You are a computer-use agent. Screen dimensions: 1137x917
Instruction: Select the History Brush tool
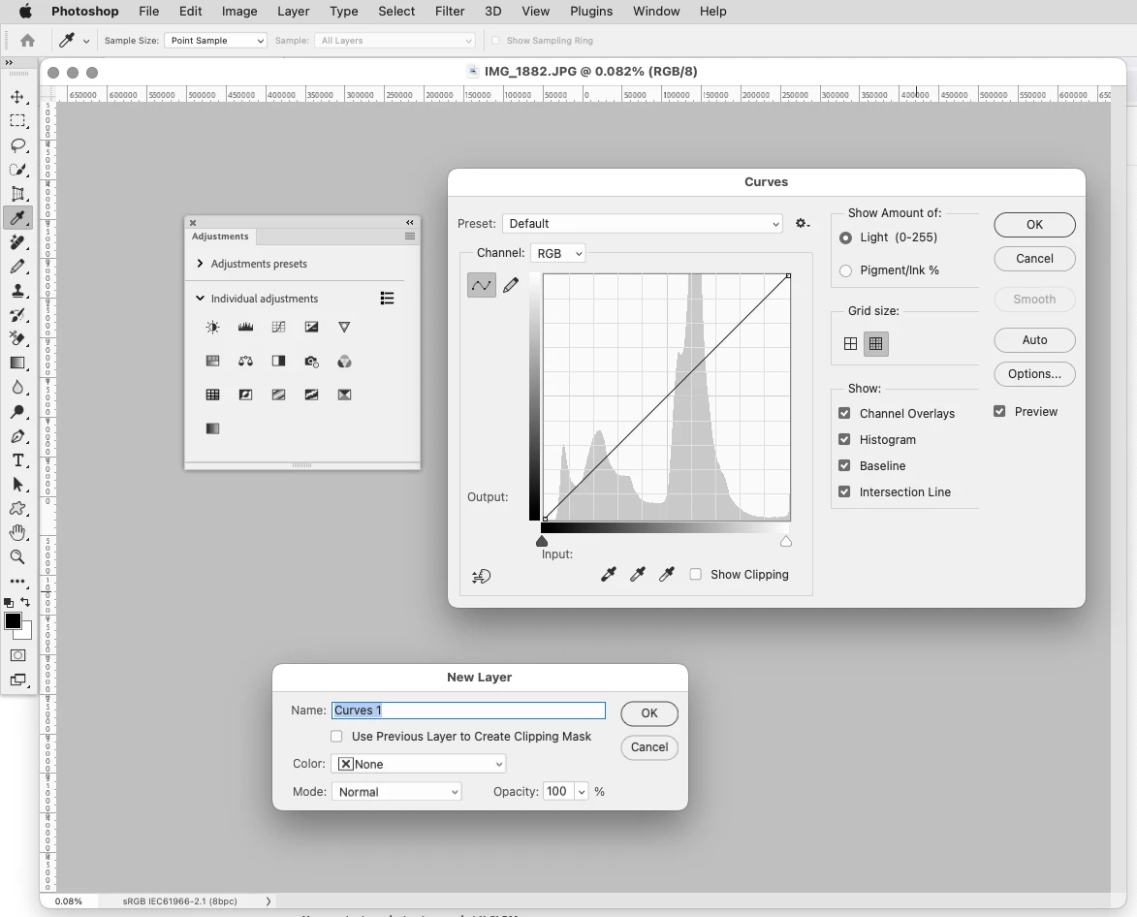click(17, 315)
